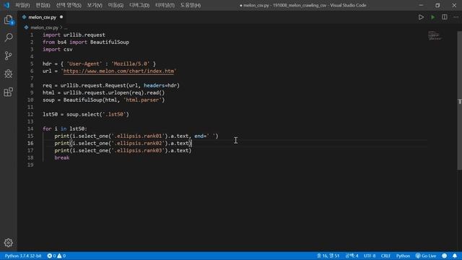Click the break keyword on line 18
The width and height of the screenshot is (462, 260).
62,157
